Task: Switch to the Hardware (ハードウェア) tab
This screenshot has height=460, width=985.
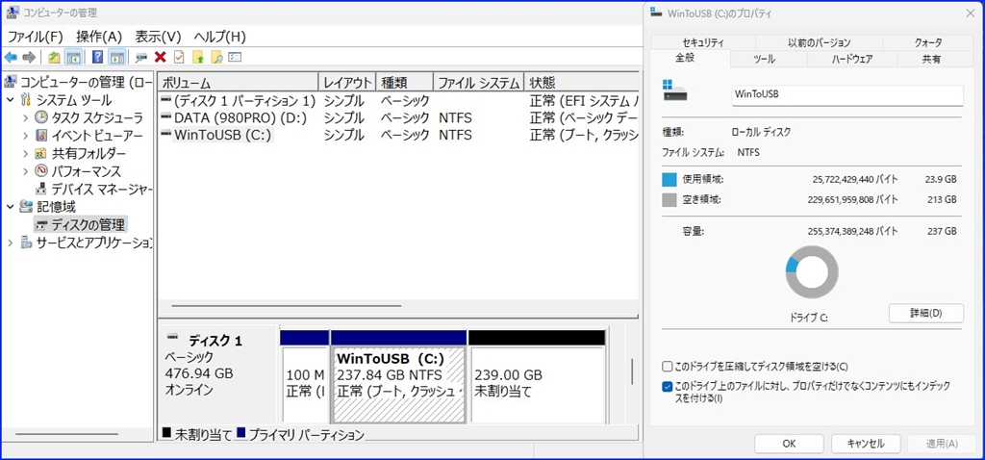Action: [852, 59]
